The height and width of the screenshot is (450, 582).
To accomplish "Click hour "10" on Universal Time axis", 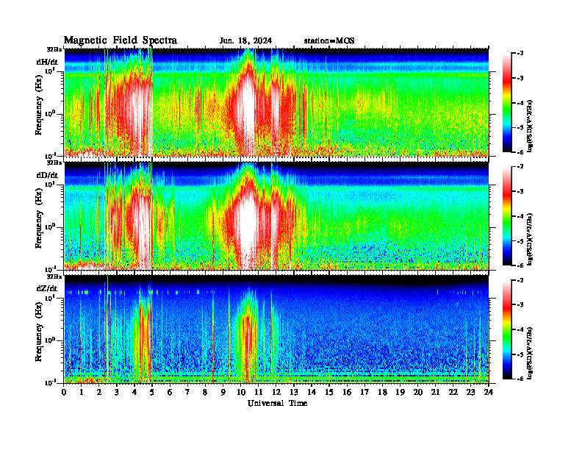I will point(241,393).
